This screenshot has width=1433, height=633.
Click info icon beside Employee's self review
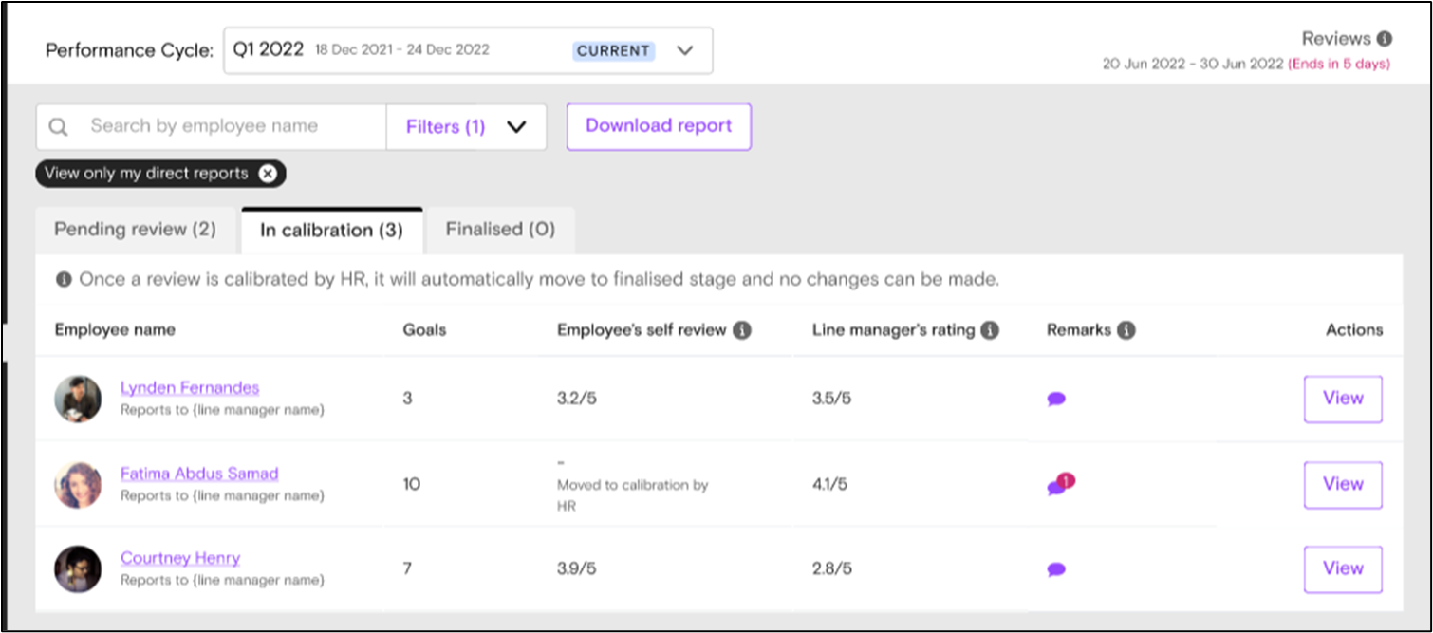point(742,330)
